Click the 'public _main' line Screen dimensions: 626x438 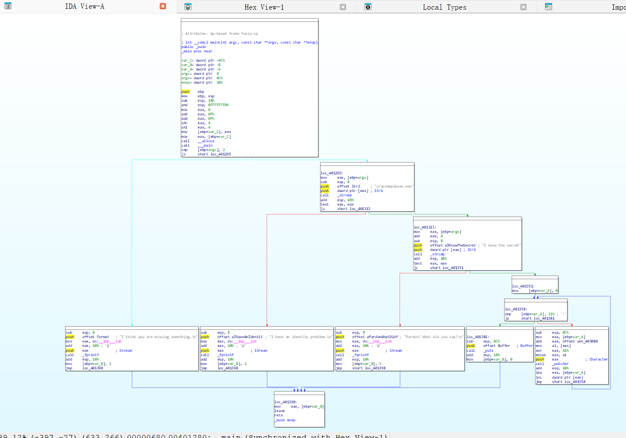pos(194,47)
